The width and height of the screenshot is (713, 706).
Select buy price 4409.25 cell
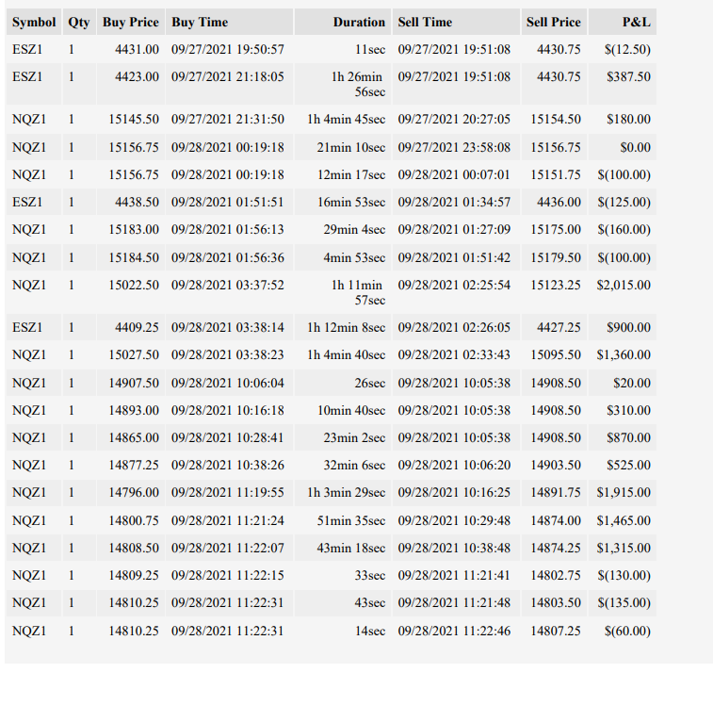131,327
